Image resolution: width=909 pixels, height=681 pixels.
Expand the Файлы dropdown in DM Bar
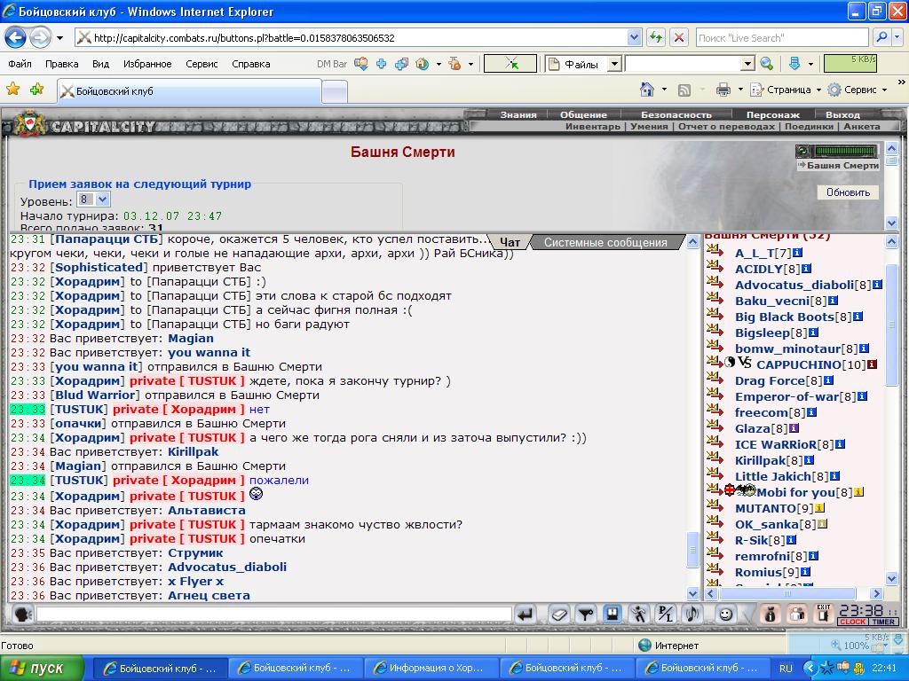(613, 64)
